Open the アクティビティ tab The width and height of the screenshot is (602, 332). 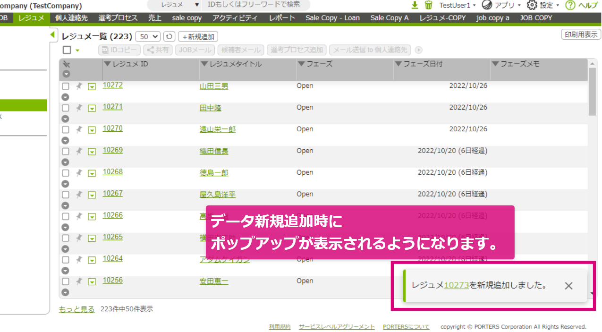[x=235, y=18]
